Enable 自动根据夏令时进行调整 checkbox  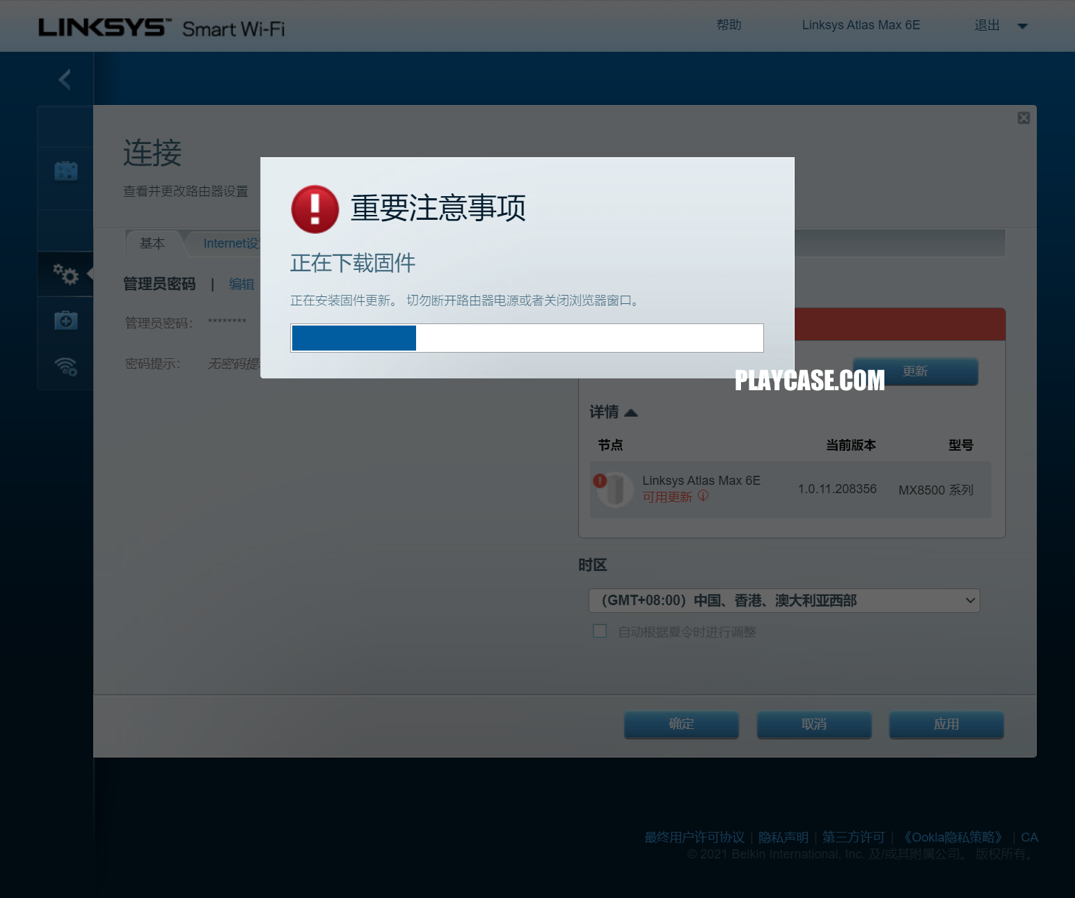(600, 631)
